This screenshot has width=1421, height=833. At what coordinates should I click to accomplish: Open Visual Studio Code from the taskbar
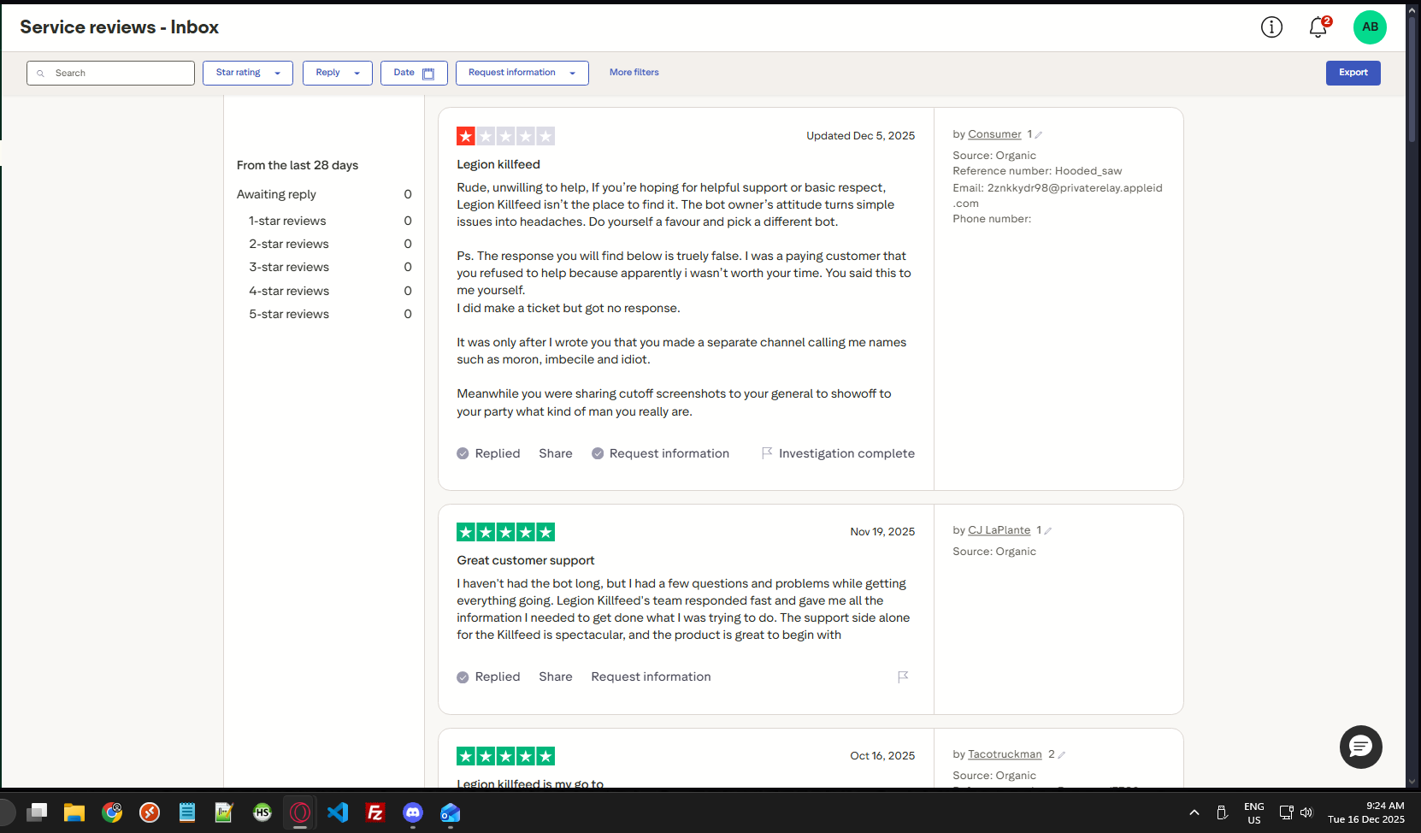point(338,812)
